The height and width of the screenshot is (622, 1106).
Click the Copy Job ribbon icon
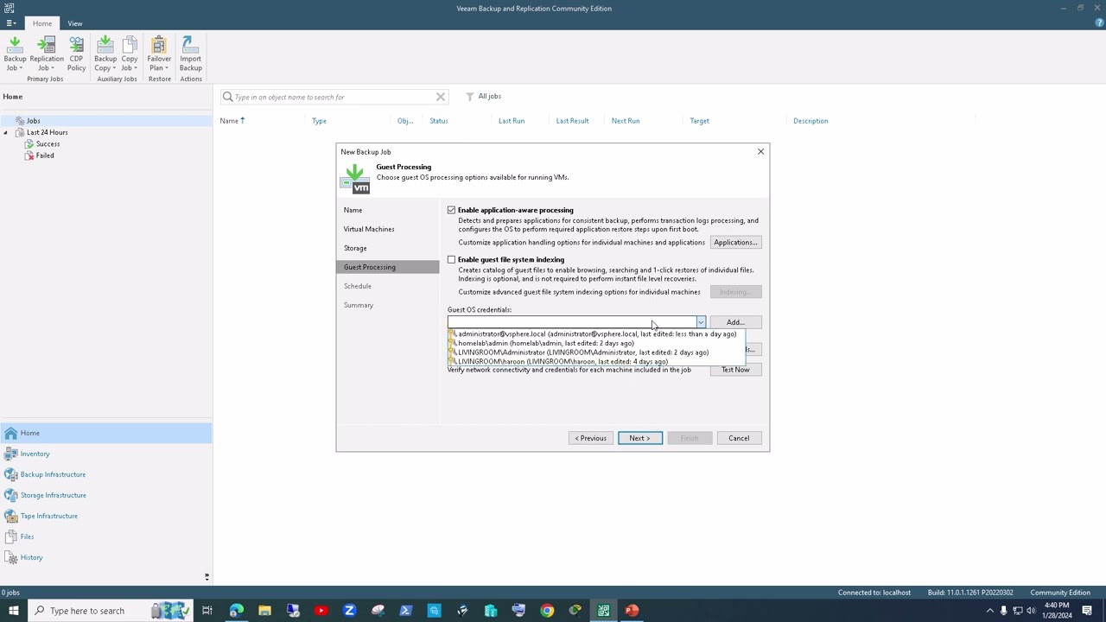pyautogui.click(x=130, y=54)
